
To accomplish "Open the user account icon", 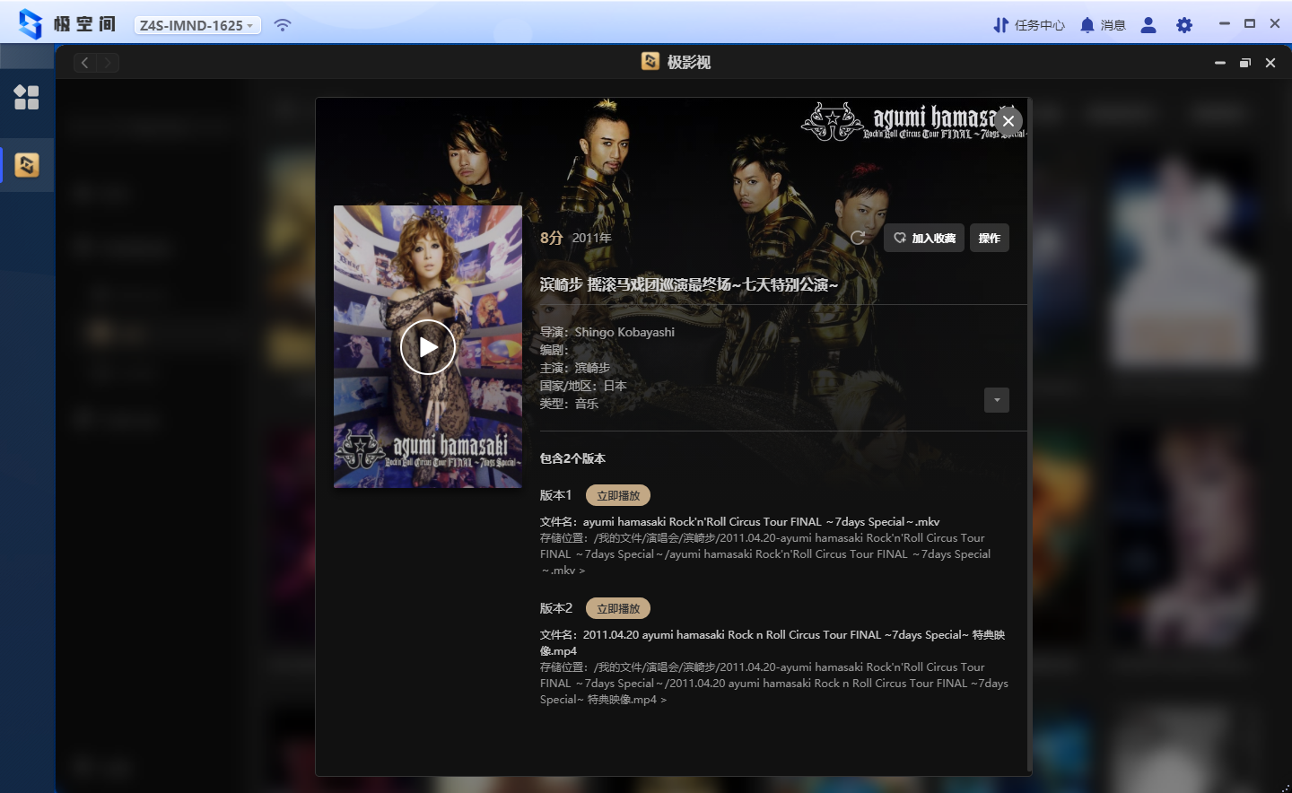I will pyautogui.click(x=1148, y=25).
